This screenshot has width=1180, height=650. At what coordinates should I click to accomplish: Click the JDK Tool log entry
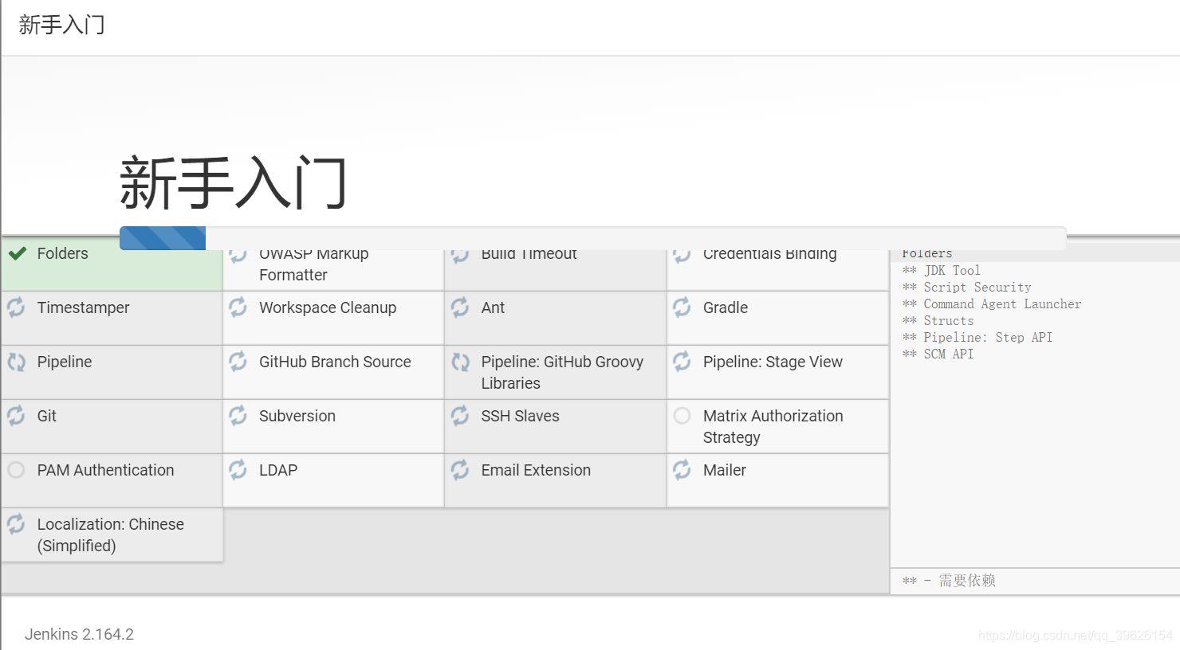(x=941, y=270)
